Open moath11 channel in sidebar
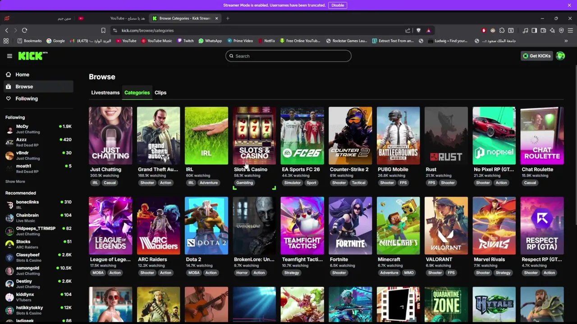Viewport: 577px width, 324px height. (x=38, y=168)
